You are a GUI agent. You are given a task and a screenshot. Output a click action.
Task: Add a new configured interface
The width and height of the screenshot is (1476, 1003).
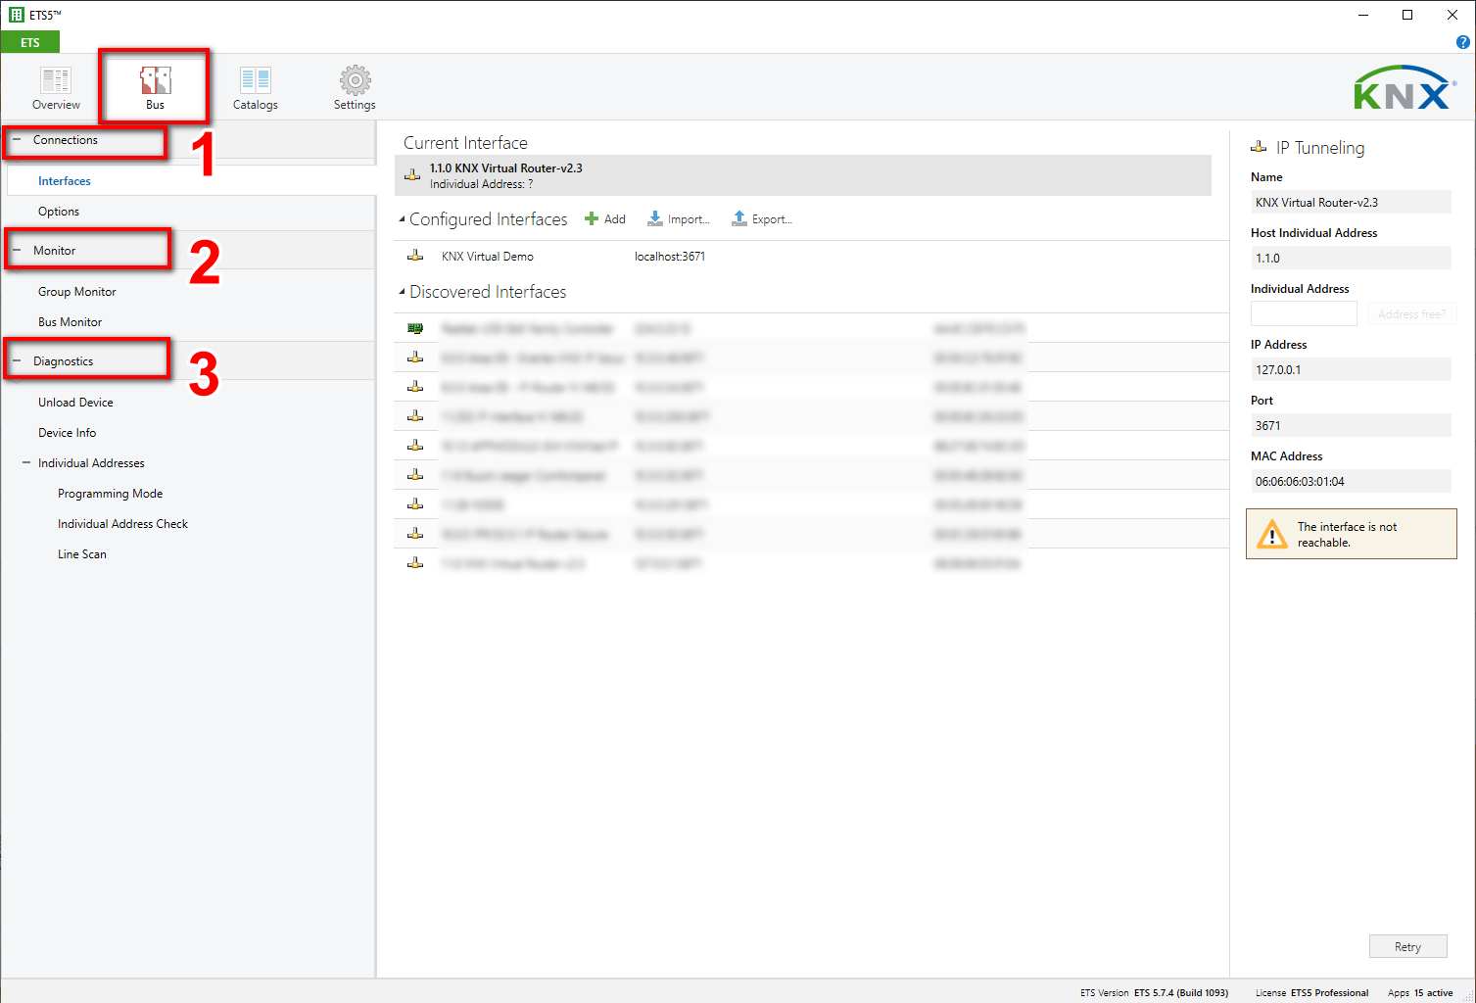pos(605,219)
